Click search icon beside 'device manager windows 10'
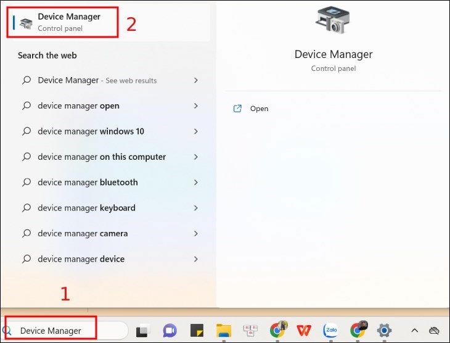Screen dimensions: 450x343 (x=27, y=131)
